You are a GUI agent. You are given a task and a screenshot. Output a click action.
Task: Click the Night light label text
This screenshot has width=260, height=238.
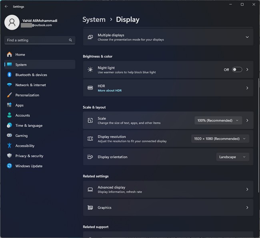click(x=106, y=68)
